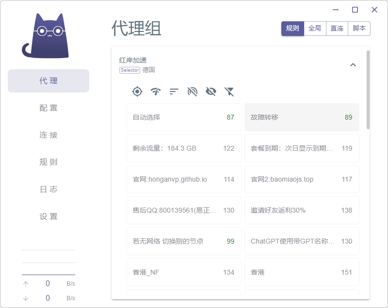Screen dimensions: 388x308
Task: Select the 香港_NF proxy node
Action: point(184,272)
